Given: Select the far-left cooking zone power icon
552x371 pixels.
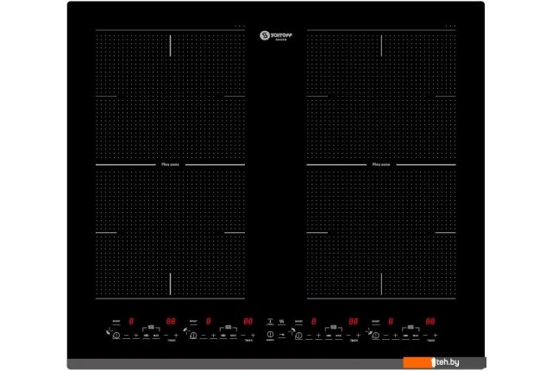Looking at the screenshot, I should click(116, 335).
